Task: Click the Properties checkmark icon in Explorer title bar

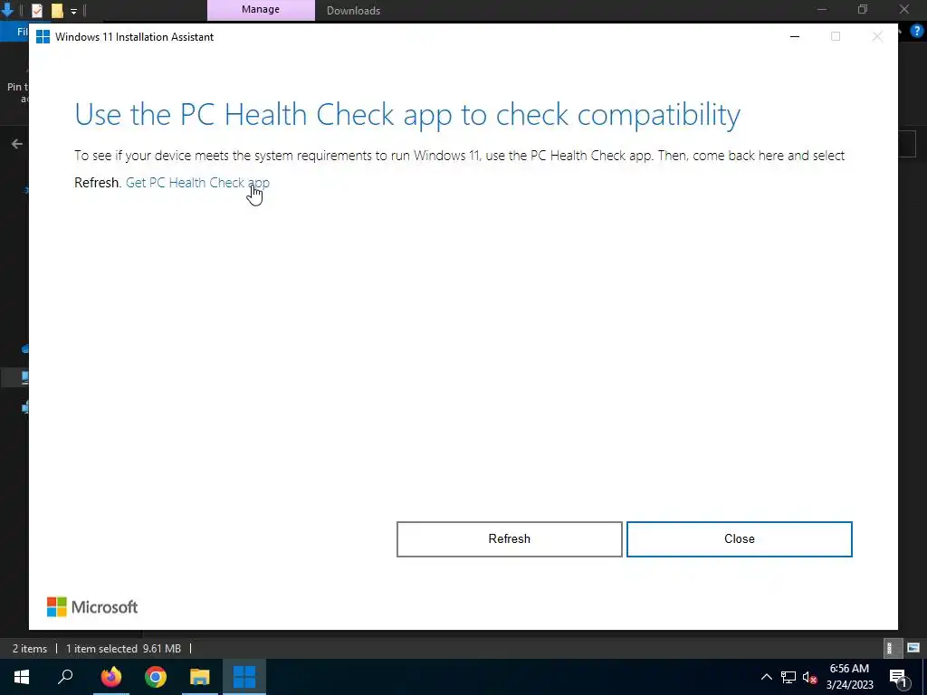Action: click(x=37, y=11)
